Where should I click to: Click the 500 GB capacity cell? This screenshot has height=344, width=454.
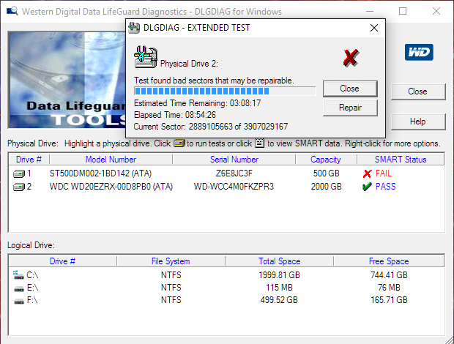click(326, 173)
